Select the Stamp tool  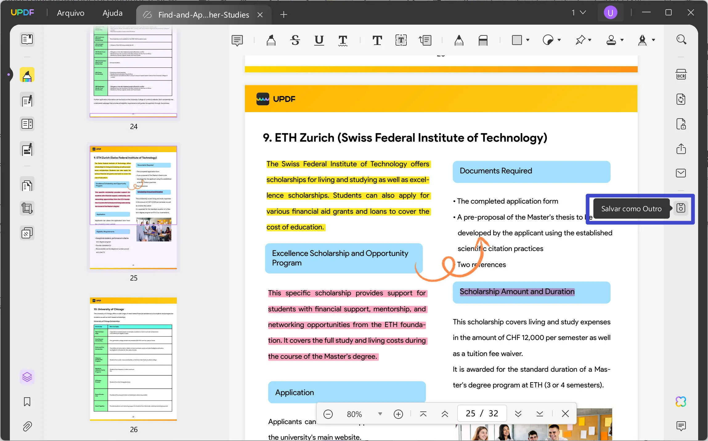[x=611, y=40]
